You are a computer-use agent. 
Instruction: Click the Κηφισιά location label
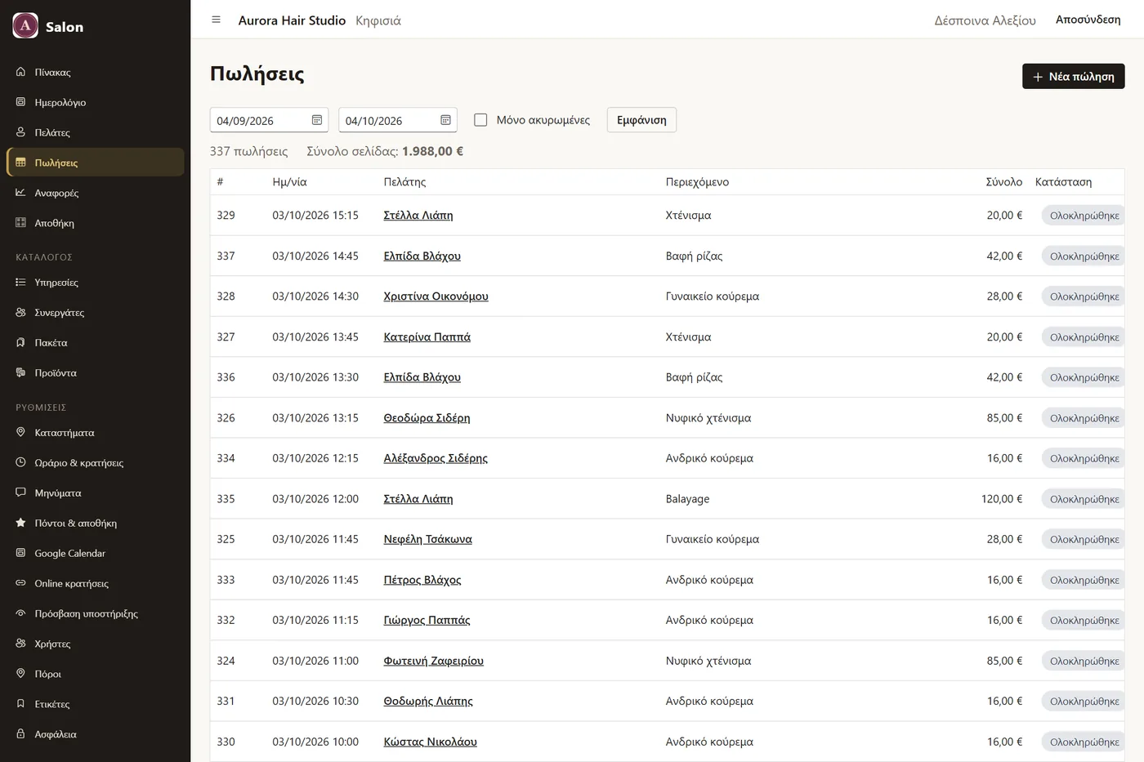[x=378, y=20]
